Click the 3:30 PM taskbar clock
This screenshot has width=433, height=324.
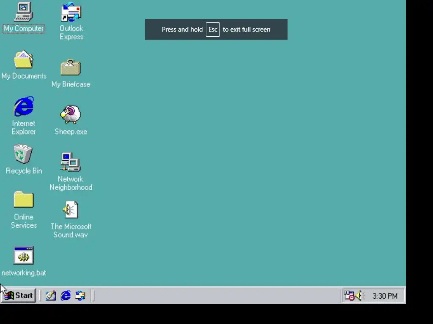pos(385,296)
